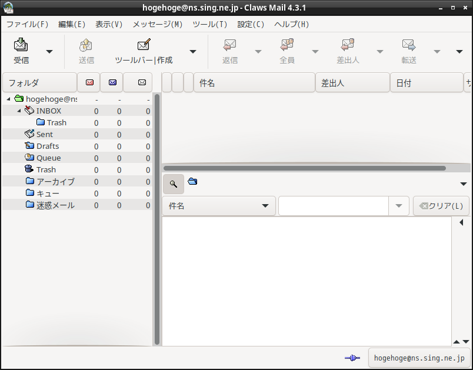Select the Sent folder
473x370 pixels.
(x=77, y=135)
